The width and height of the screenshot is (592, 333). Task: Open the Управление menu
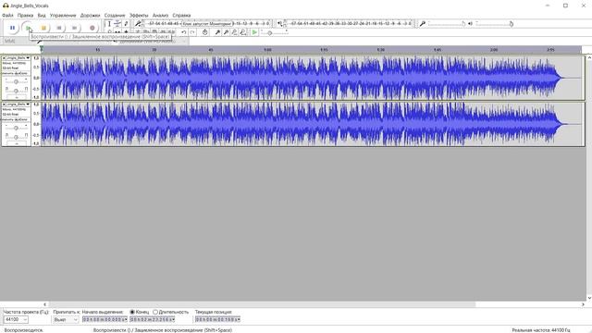pos(63,16)
